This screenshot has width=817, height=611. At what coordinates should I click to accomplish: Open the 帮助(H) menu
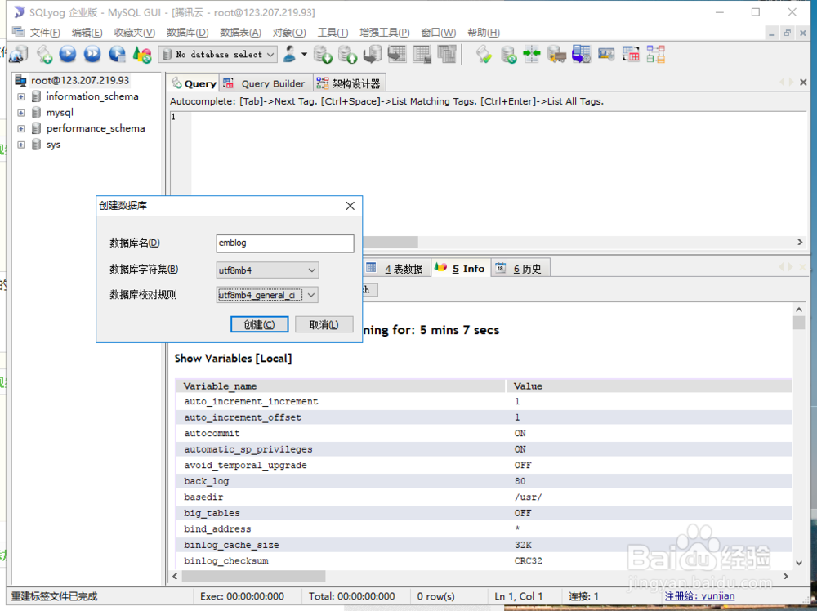coord(484,33)
